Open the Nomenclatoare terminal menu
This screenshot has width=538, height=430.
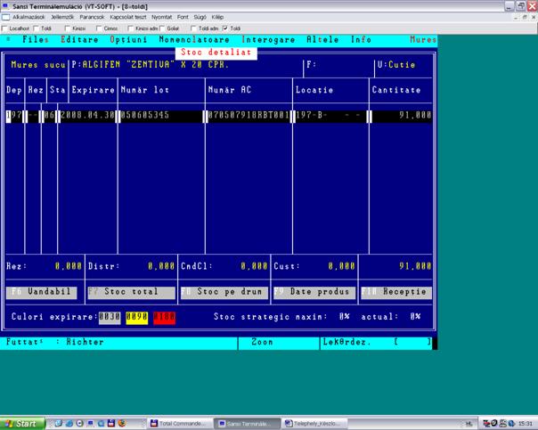tap(194, 40)
